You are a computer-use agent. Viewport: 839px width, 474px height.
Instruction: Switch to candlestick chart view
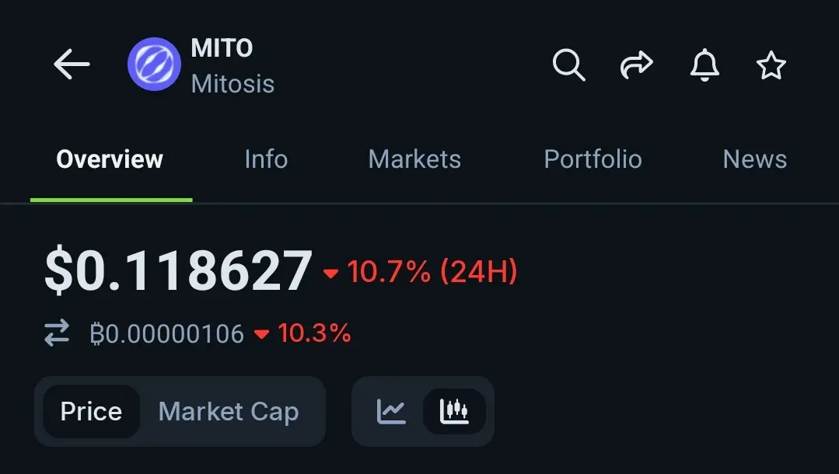[454, 411]
